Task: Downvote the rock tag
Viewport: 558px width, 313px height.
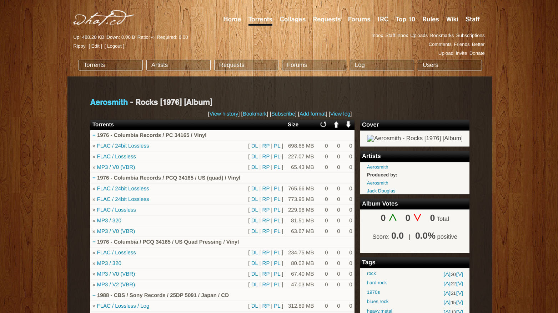Action: (x=460, y=275)
